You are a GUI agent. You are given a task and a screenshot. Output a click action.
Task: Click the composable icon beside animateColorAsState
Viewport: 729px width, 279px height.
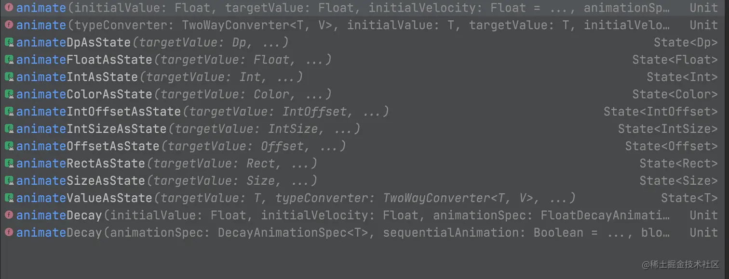point(9,94)
